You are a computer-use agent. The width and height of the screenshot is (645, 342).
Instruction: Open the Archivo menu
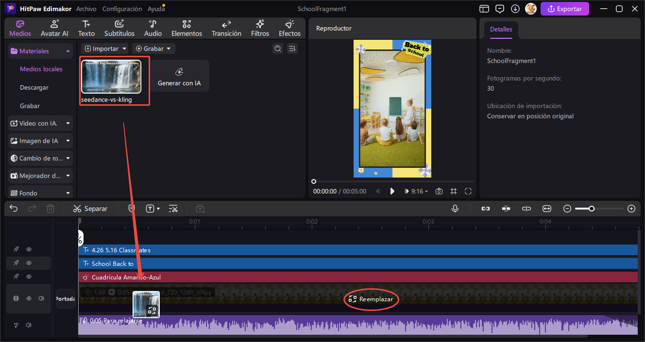86,8
